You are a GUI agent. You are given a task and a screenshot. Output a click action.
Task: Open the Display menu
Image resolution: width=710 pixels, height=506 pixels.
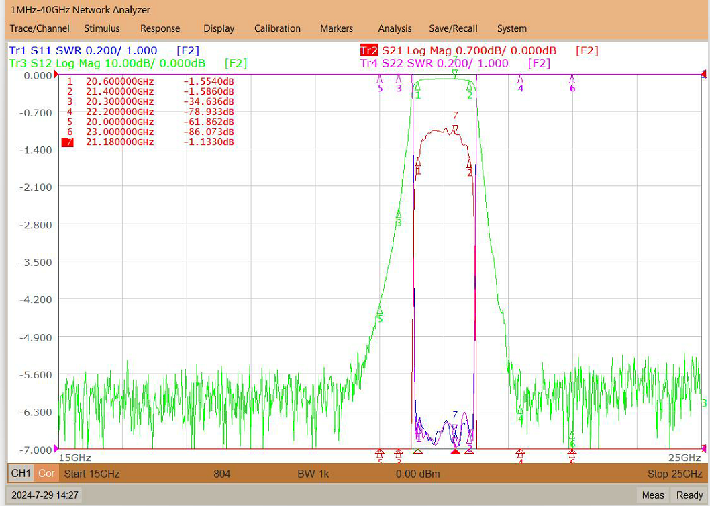tap(219, 28)
